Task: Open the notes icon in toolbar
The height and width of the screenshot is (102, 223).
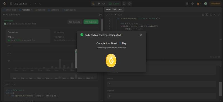Action: click(x=130, y=4)
